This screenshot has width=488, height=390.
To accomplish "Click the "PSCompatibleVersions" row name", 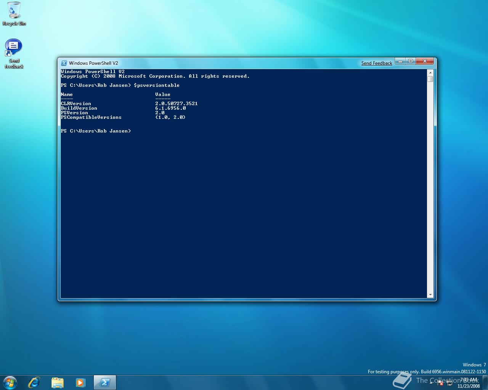I will [x=91, y=117].
